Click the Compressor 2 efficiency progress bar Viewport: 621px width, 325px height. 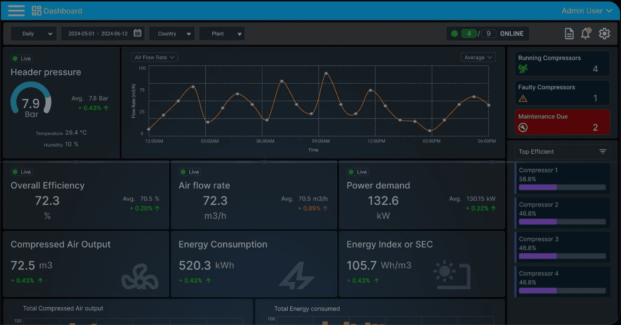coord(562,222)
